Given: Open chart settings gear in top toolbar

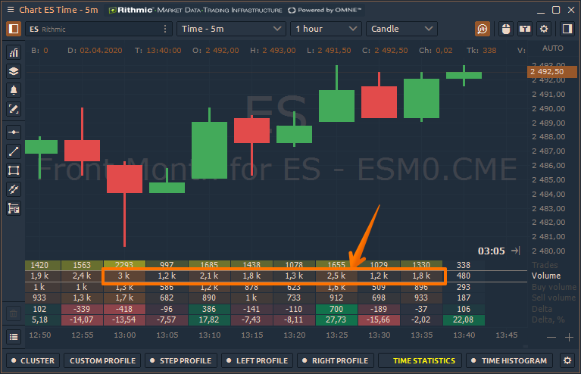Looking at the screenshot, I should tap(543, 29).
